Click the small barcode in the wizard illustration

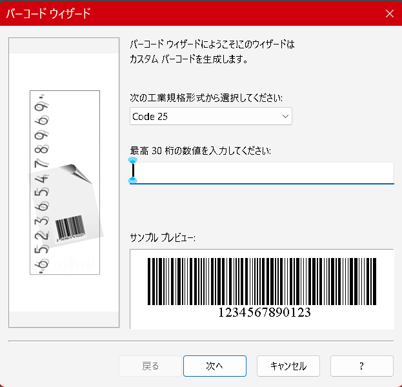(70, 228)
